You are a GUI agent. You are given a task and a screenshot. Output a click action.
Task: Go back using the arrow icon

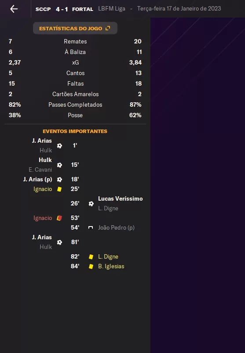point(14,9)
